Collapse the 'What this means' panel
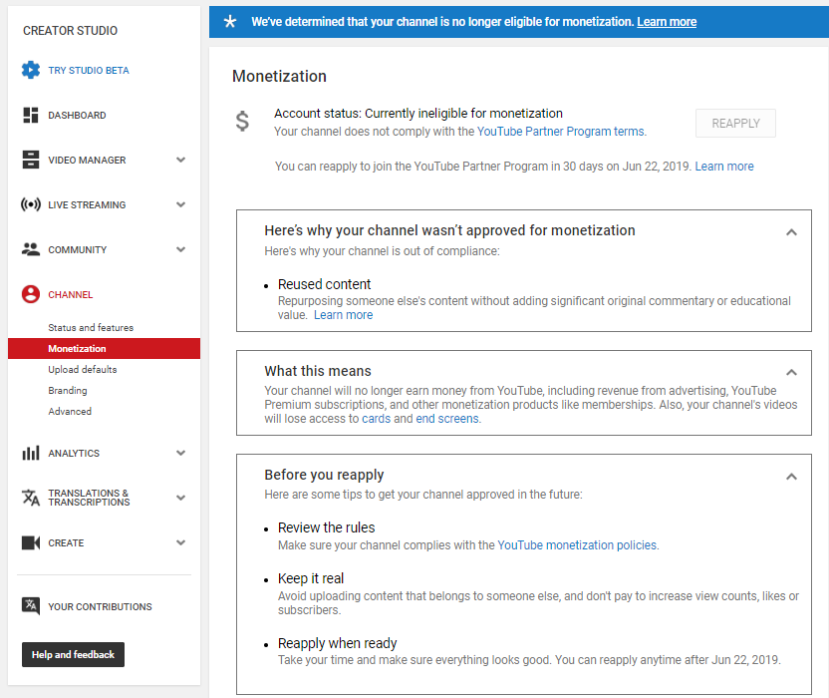This screenshot has width=829, height=698. click(791, 372)
